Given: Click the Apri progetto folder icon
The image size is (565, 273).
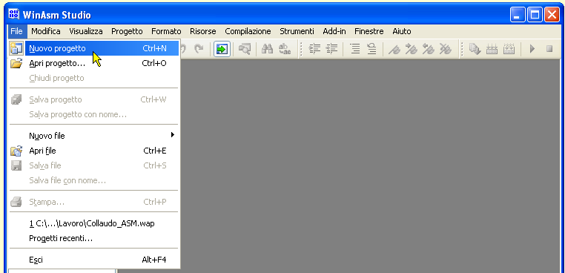Looking at the screenshot, I should pyautogui.click(x=16, y=64).
